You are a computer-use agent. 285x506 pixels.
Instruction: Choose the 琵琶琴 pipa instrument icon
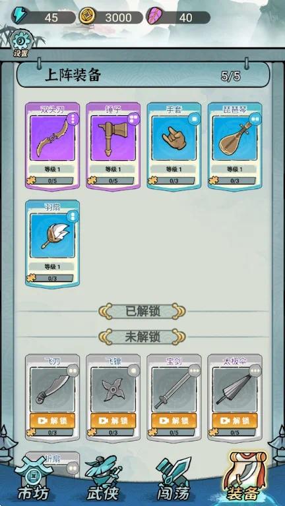pos(235,138)
